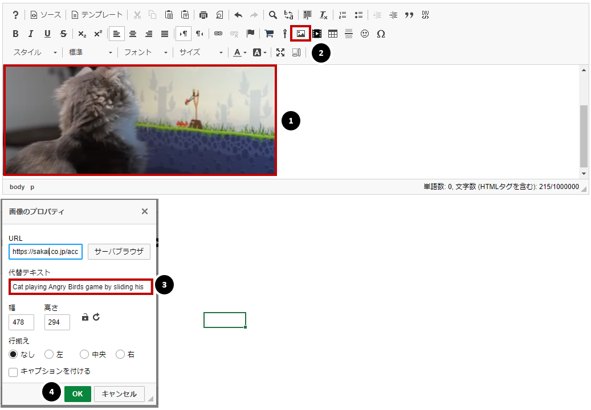This screenshot has height=410, width=591.
Task: Open the サイズ font size dropdown
Action: pos(201,52)
